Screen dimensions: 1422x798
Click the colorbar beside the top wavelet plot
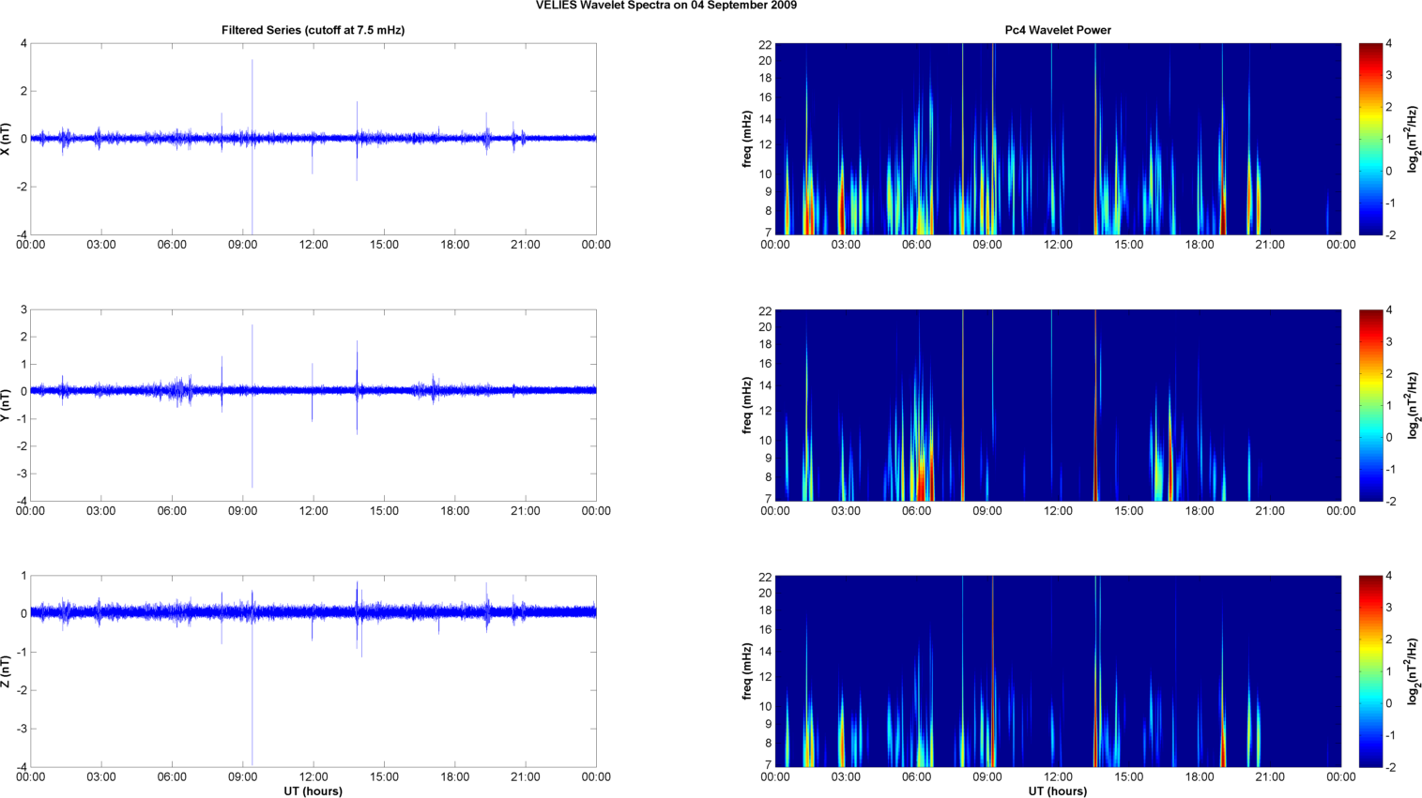tap(1370, 139)
